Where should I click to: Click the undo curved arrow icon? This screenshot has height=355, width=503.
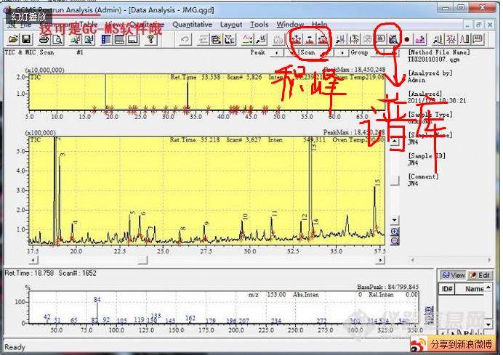pos(185,39)
